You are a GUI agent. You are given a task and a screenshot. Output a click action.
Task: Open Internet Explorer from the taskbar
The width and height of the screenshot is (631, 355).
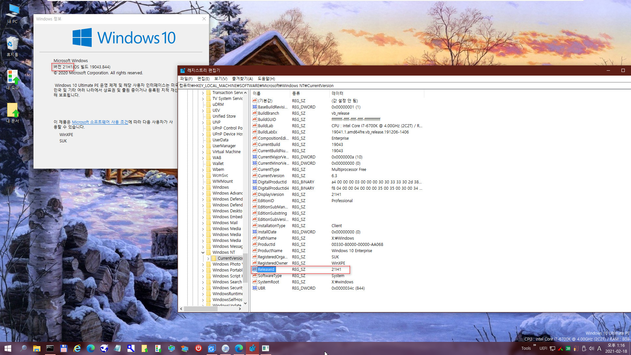coord(77,348)
